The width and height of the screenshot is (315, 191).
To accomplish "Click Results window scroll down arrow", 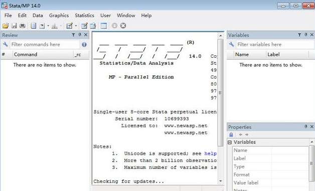I will (x=220, y=181).
